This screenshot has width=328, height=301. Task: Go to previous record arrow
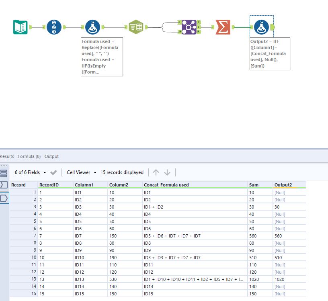click(156, 172)
